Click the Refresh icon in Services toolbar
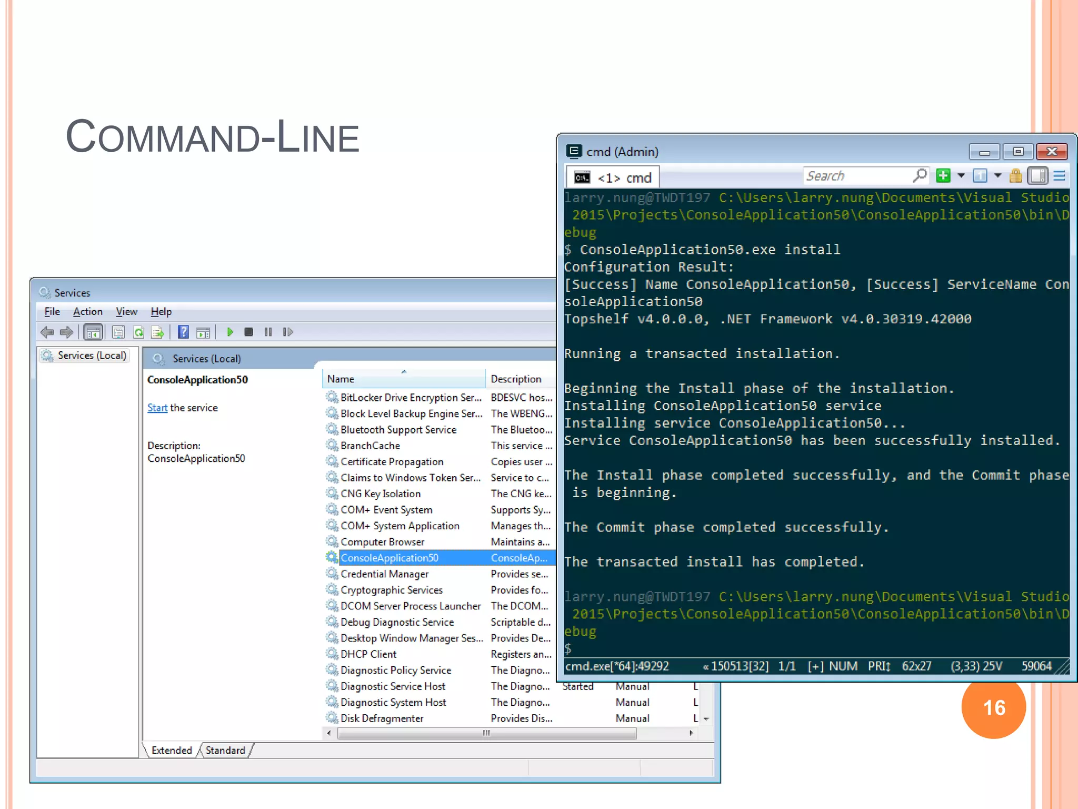Viewport: 1078px width, 809px height. pyautogui.click(x=138, y=332)
